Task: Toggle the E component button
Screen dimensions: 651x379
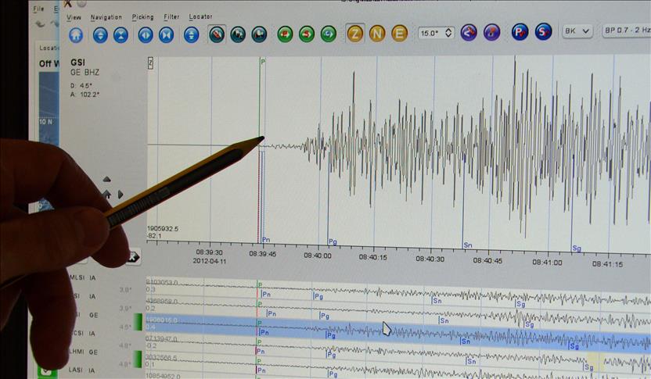Action: [399, 34]
